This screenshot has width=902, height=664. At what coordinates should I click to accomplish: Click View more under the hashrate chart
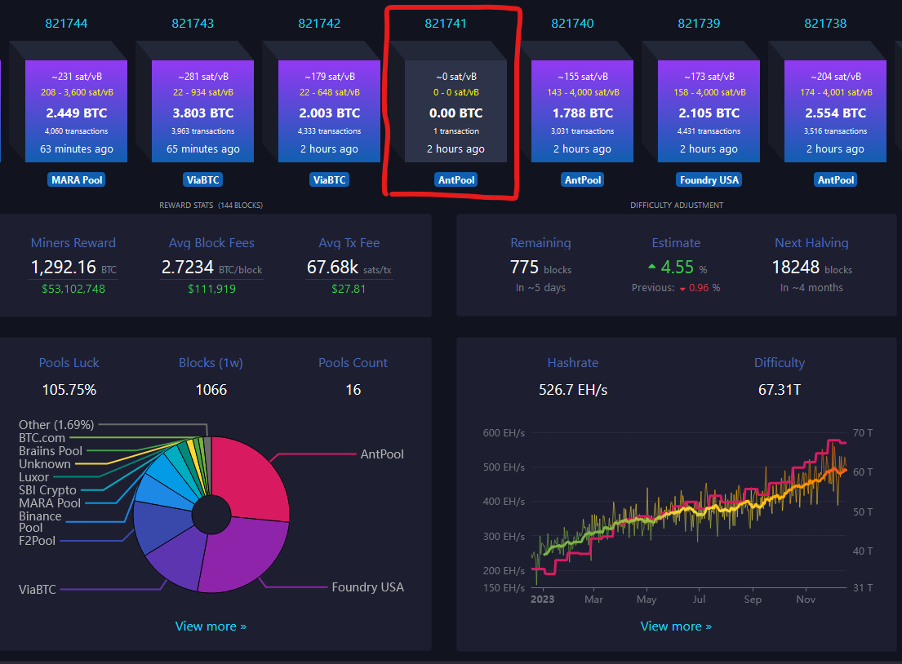point(676,626)
